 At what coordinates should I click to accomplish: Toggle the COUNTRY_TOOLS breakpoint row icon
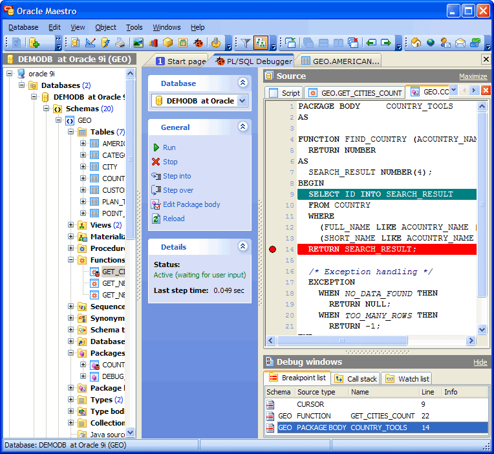pyautogui.click(x=270, y=427)
